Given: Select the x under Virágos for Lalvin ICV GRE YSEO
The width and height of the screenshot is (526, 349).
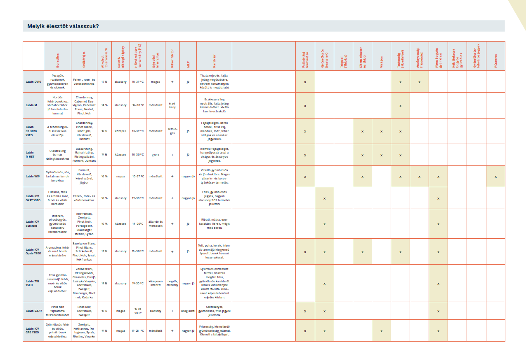Looking at the screenshot, I should [x=382, y=330].
